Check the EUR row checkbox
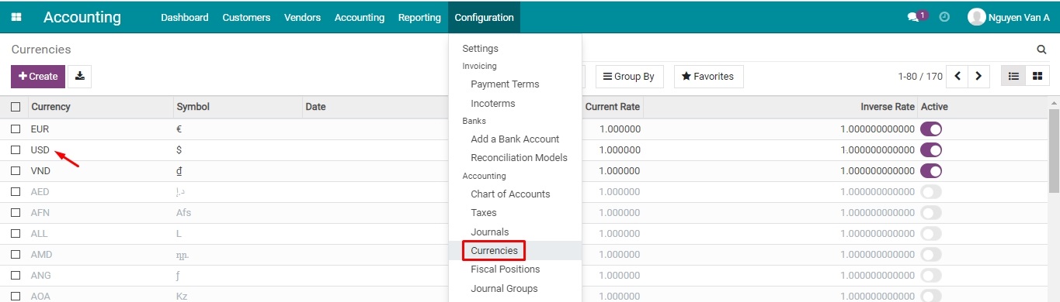The width and height of the screenshot is (1060, 302). (x=16, y=129)
